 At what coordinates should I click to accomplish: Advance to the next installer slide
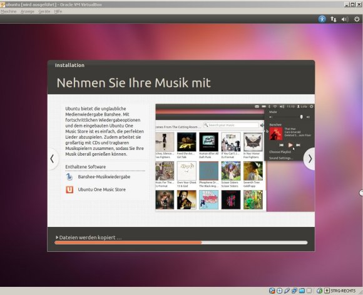click(x=310, y=159)
